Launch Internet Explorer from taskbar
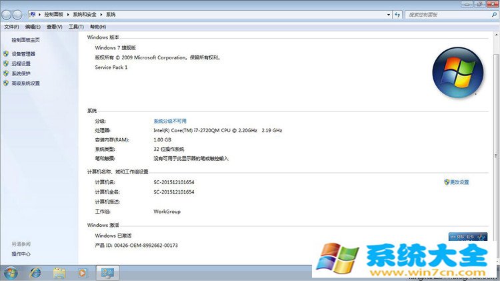This screenshot has width=500, height=281. pyautogui.click(x=35, y=273)
